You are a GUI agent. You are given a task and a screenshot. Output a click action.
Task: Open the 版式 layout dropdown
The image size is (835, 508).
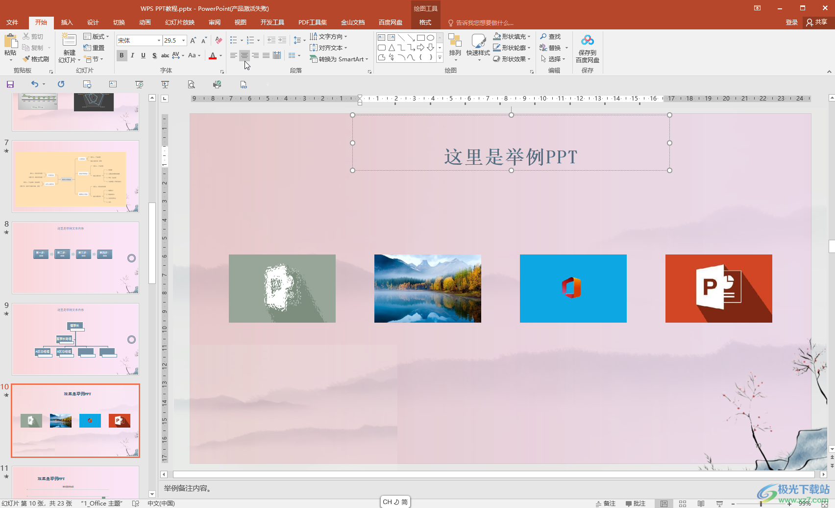click(96, 37)
